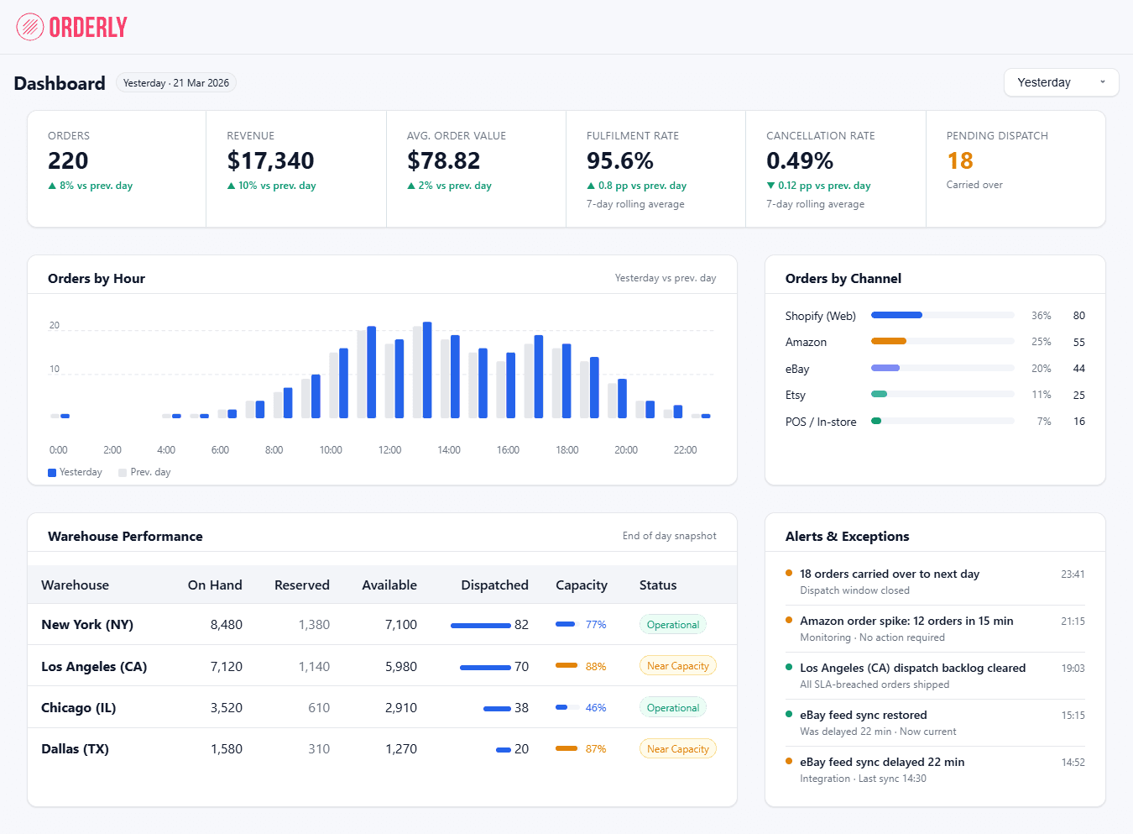The height and width of the screenshot is (834, 1133).
Task: Click the 'Capacity' column header
Action: [x=582, y=585]
